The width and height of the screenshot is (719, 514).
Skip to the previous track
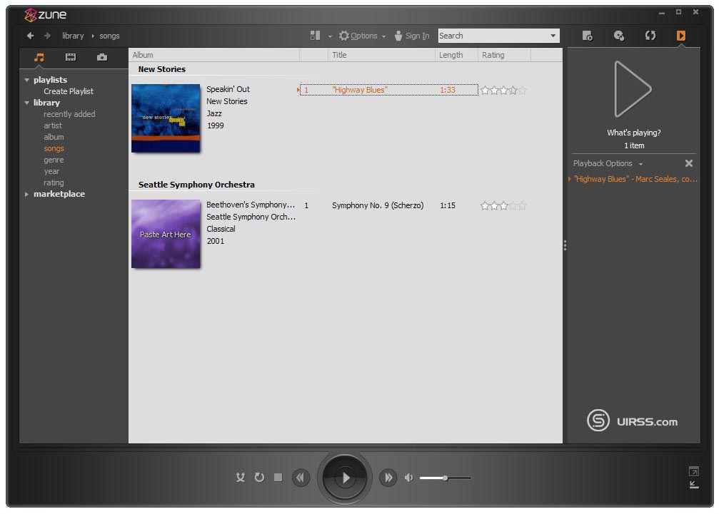[x=301, y=478]
